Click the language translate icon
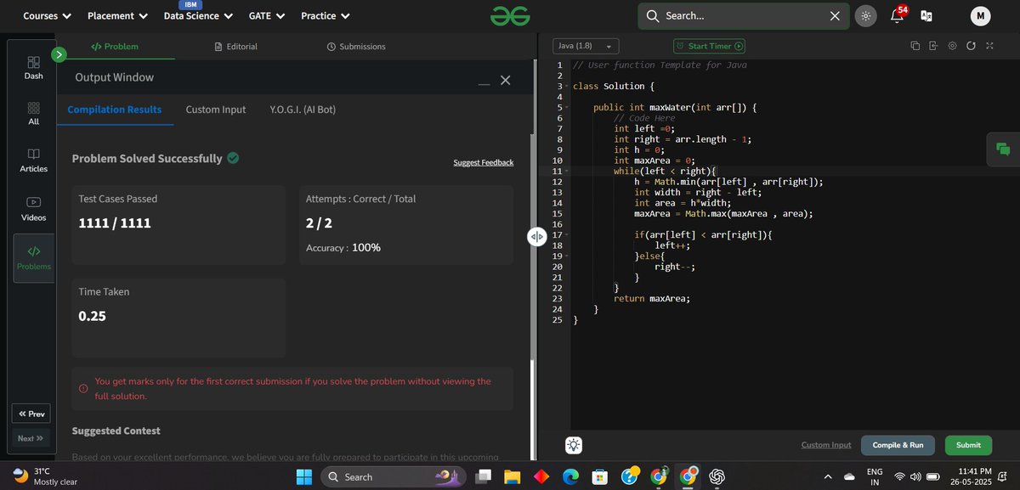Screen dimensions: 1020x490 926,15
